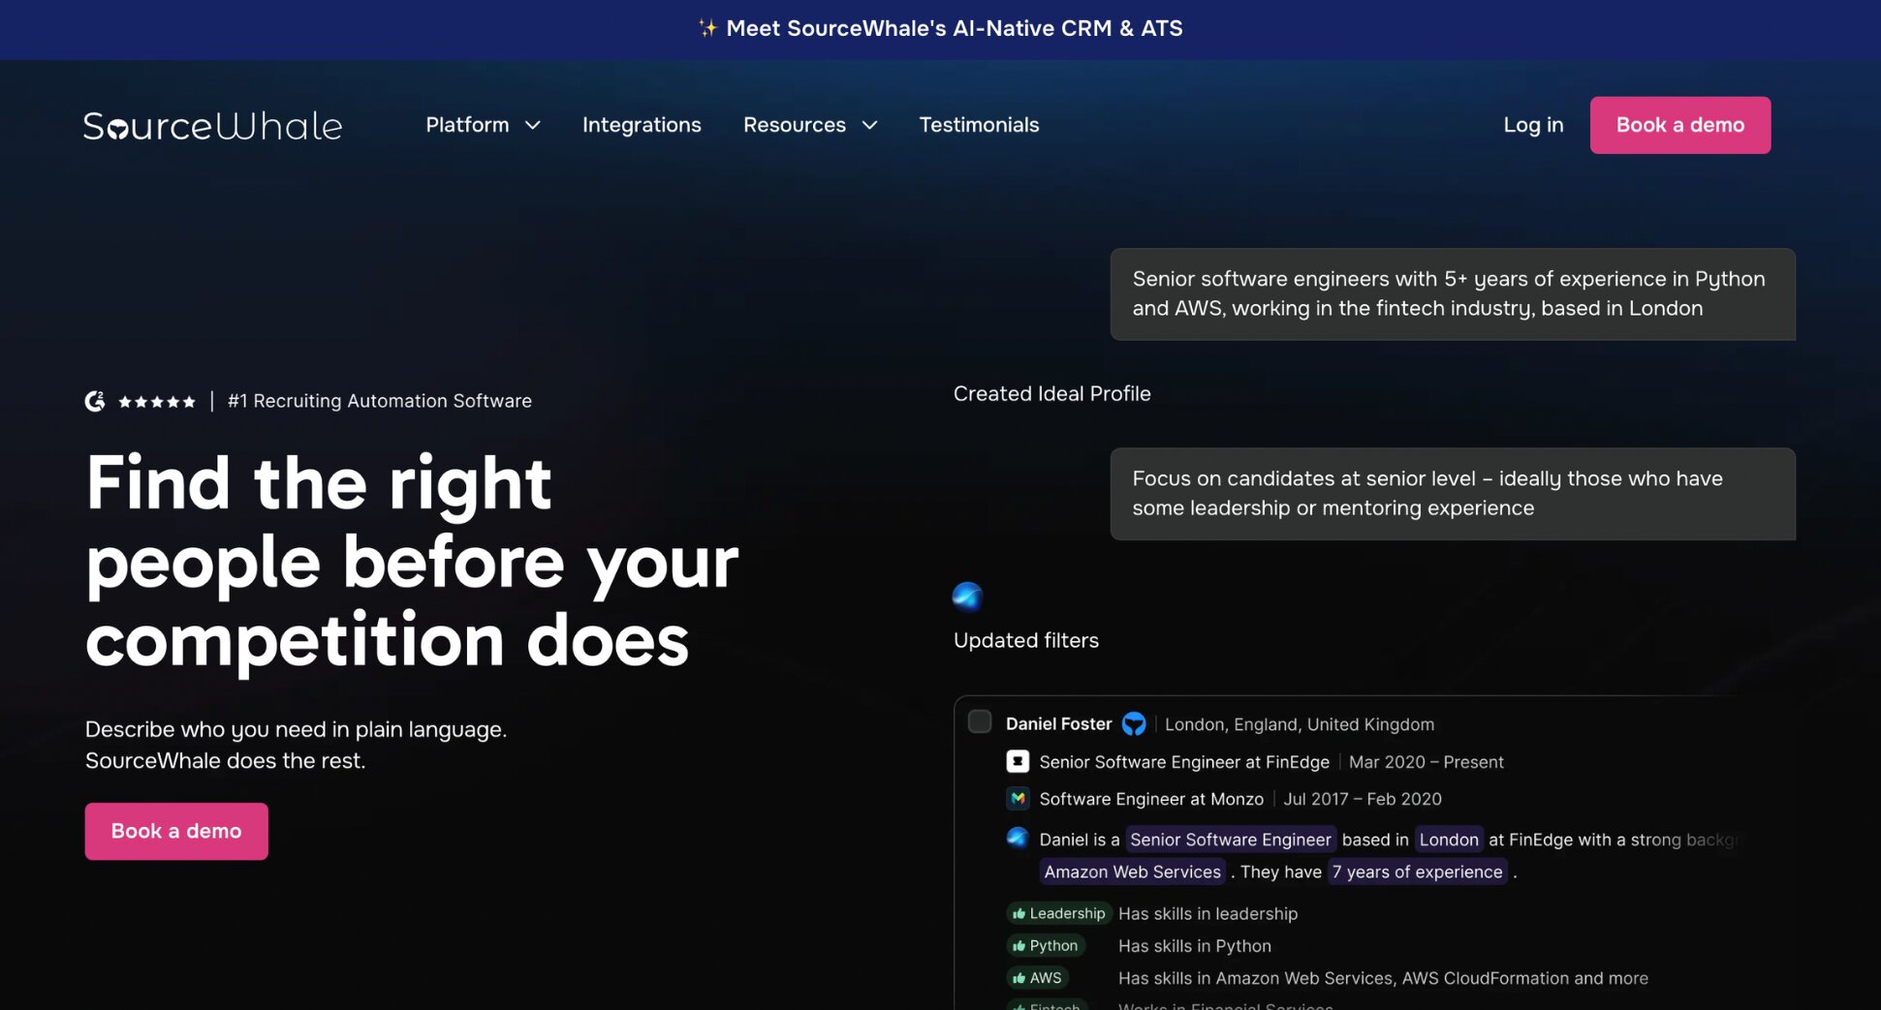Screen dimensions: 1881x1010
Task: Click the sparkle icon in the announcement banner
Action: (707, 28)
